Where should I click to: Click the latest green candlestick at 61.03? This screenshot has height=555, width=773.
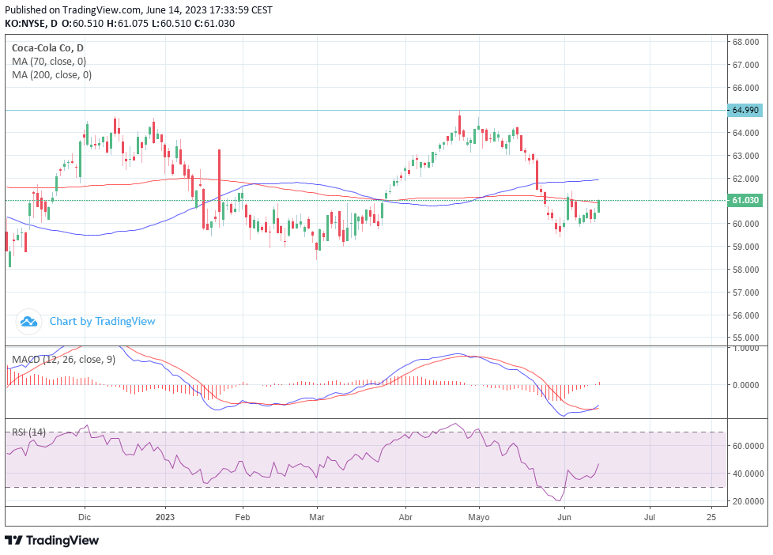tap(598, 206)
